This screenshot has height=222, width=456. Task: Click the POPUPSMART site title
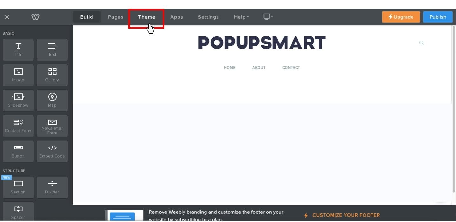262,43
